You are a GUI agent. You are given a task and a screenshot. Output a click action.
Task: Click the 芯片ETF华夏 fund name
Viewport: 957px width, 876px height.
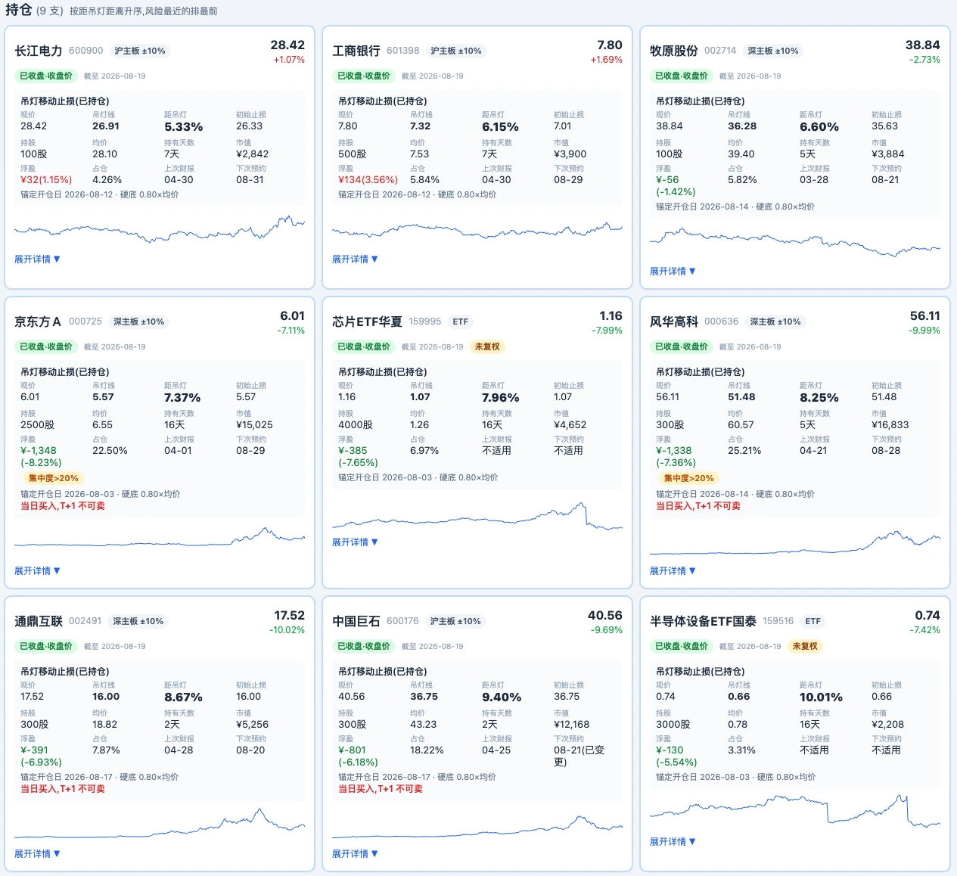[367, 322]
